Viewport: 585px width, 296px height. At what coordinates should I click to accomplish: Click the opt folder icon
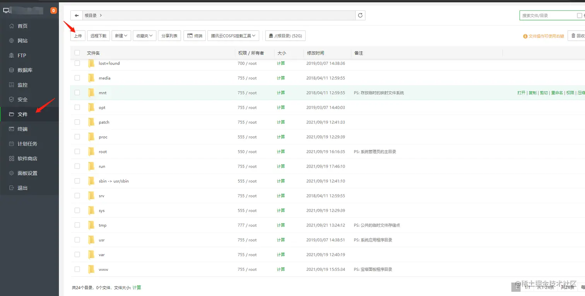point(91,108)
